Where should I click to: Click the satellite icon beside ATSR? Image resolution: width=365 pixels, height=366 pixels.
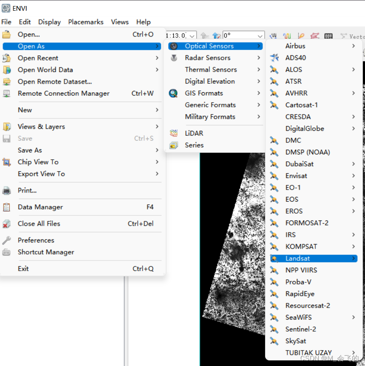click(x=274, y=81)
